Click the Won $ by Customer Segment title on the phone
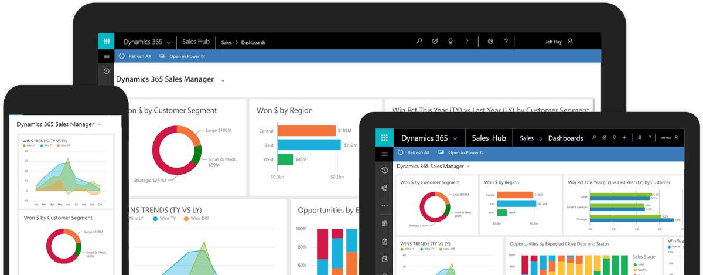 tap(58, 218)
